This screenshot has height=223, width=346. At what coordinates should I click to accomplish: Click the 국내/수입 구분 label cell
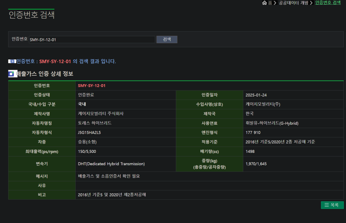(42, 104)
